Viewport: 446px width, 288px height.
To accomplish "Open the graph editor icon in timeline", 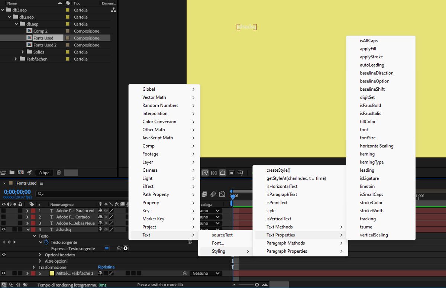I will click(x=222, y=194).
